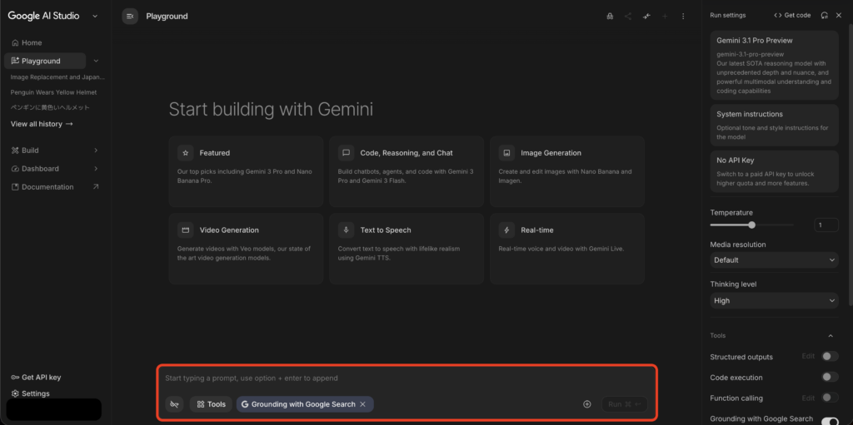The image size is (853, 425).
Task: Enable the Function calling toggle
Action: (x=829, y=398)
